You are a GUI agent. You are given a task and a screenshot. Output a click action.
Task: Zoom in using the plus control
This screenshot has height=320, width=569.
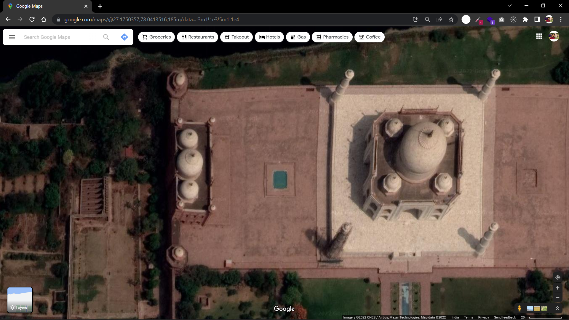(x=557, y=288)
